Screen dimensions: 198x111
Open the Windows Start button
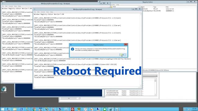pyautogui.click(x=2, y=109)
